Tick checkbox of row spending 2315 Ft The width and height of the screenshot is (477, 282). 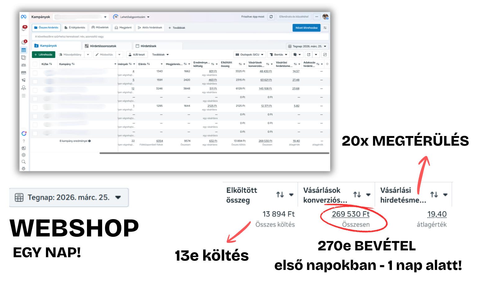pos(35,82)
